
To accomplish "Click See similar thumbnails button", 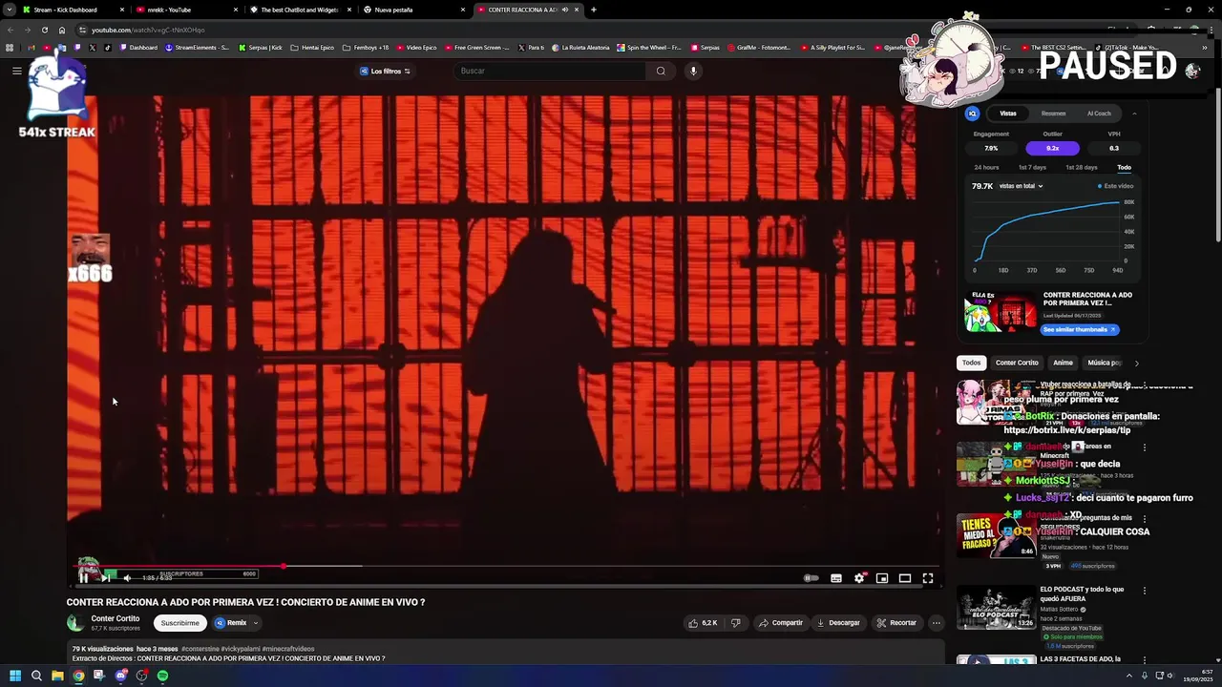I will coord(1080,329).
